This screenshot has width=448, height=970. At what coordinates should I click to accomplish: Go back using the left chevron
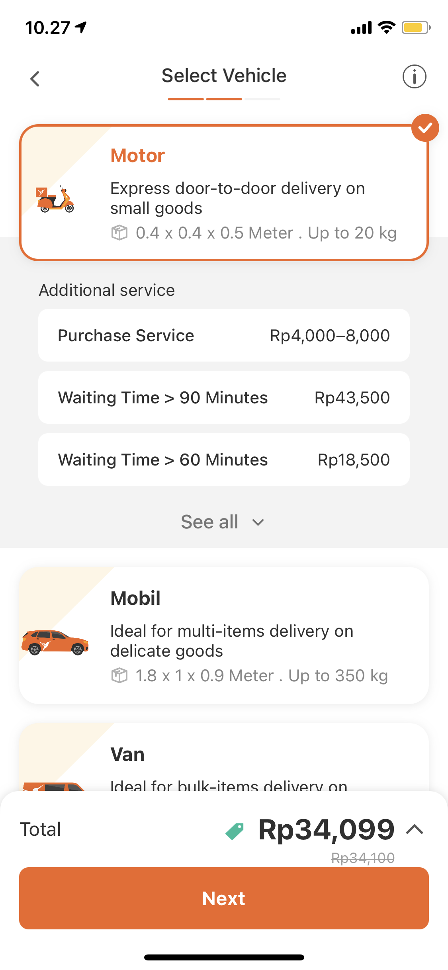35,78
